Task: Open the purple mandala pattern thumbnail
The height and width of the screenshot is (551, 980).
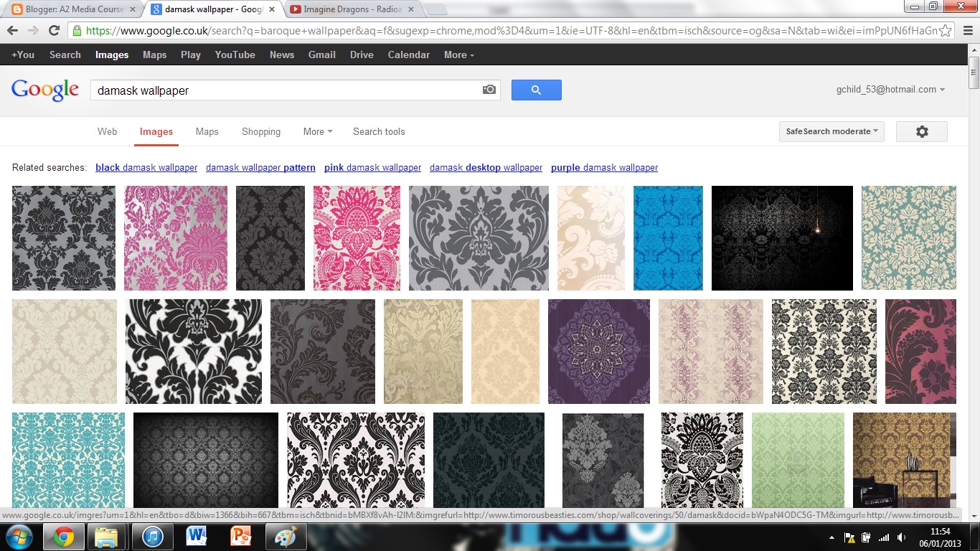Action: pyautogui.click(x=599, y=352)
